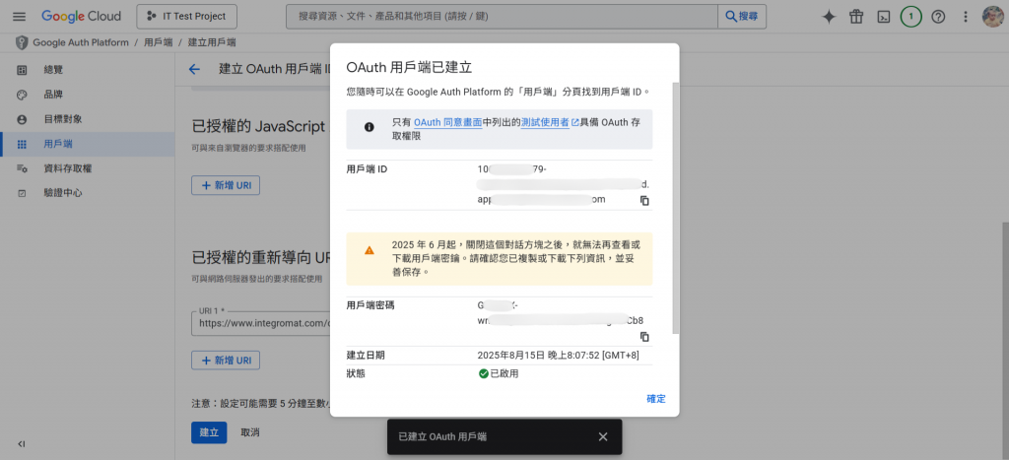Image resolution: width=1009 pixels, height=460 pixels.
Task: Click the 狀態 label
Action: [x=355, y=373]
